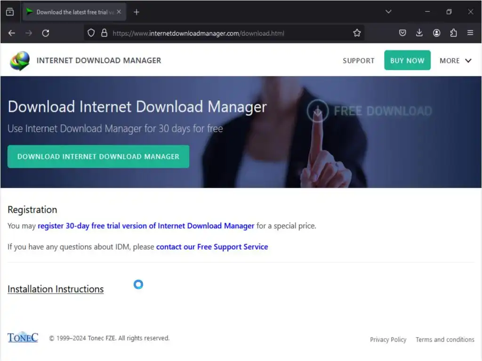Restore down the Firefox window
This screenshot has height=361, width=482.
[x=449, y=12]
